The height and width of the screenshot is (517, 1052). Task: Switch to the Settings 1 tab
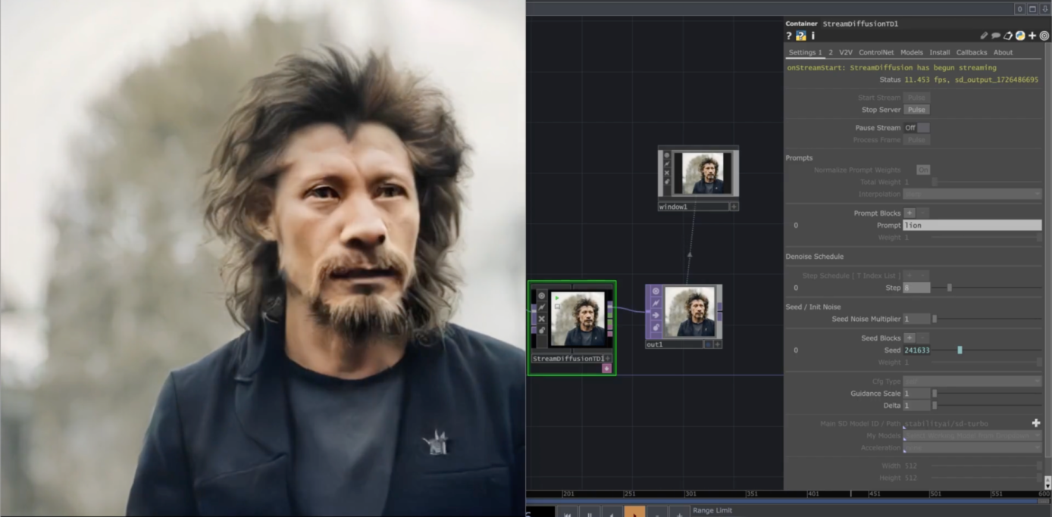805,52
